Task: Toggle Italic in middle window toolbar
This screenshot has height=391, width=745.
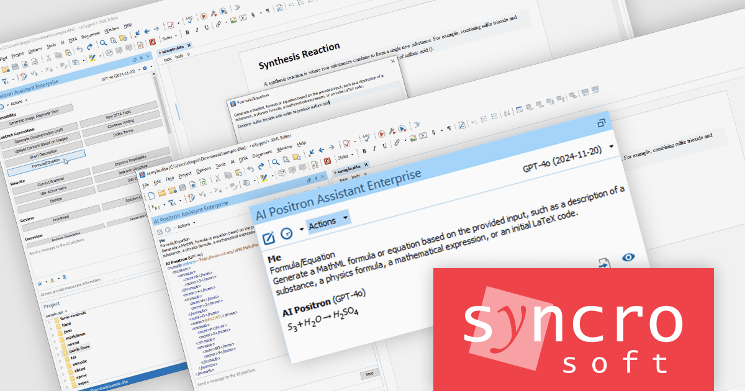Action: (x=374, y=148)
